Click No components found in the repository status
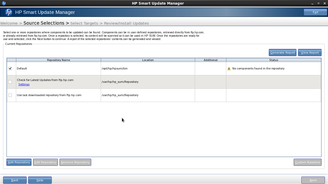Viewport: 328px width, 184px height. tap(258, 69)
